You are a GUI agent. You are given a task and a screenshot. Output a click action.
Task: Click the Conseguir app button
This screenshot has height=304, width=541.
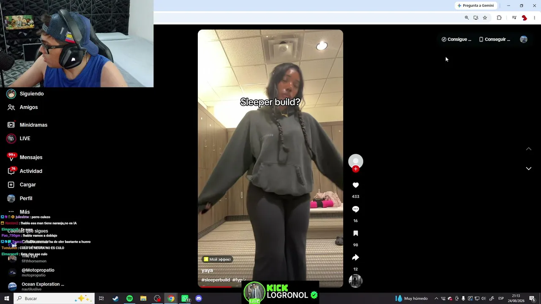(x=495, y=39)
